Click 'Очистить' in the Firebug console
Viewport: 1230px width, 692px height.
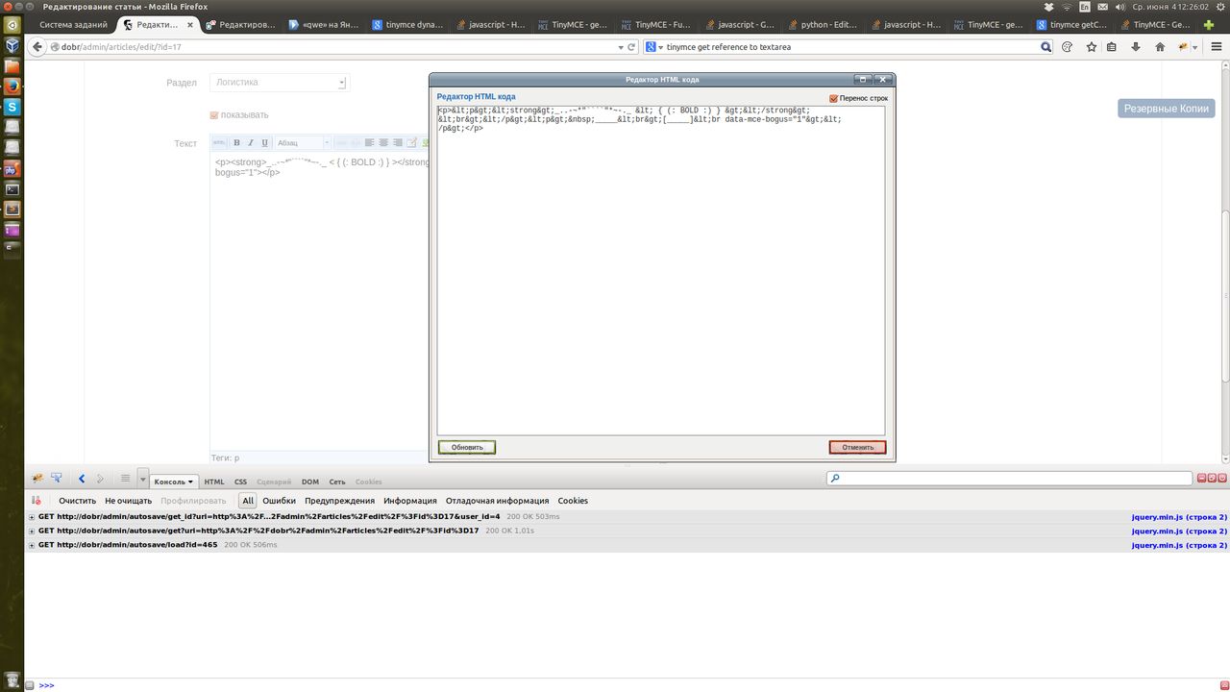(x=78, y=501)
